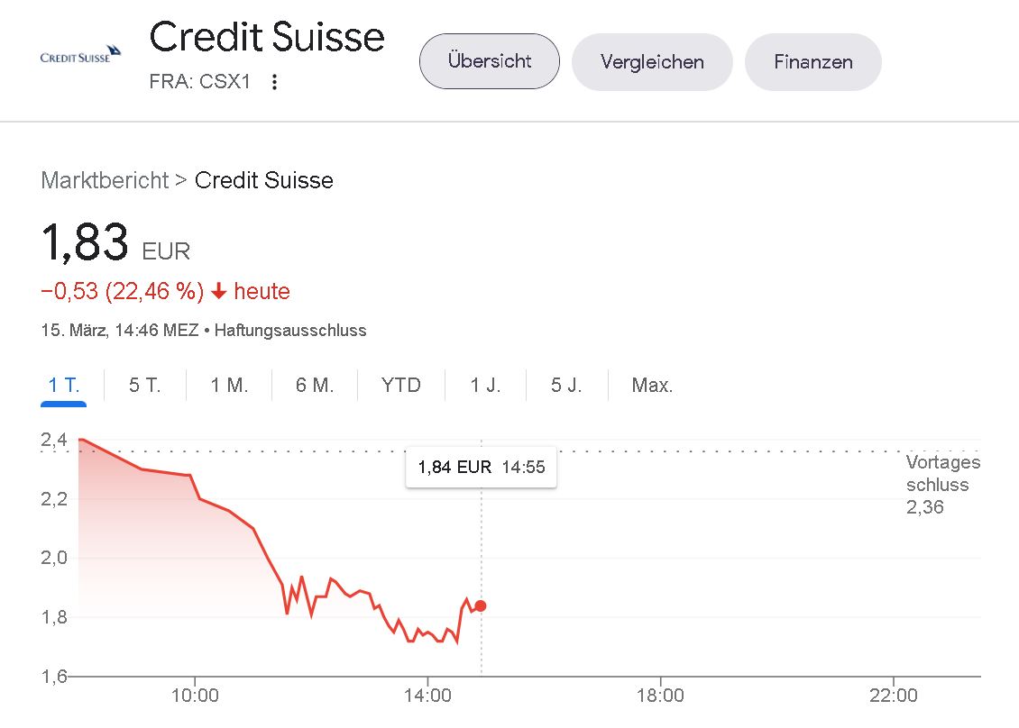This screenshot has height=728, width=1019.
Task: Click the 1,84 EUR 14:55 chart tooltip
Action: tap(481, 467)
